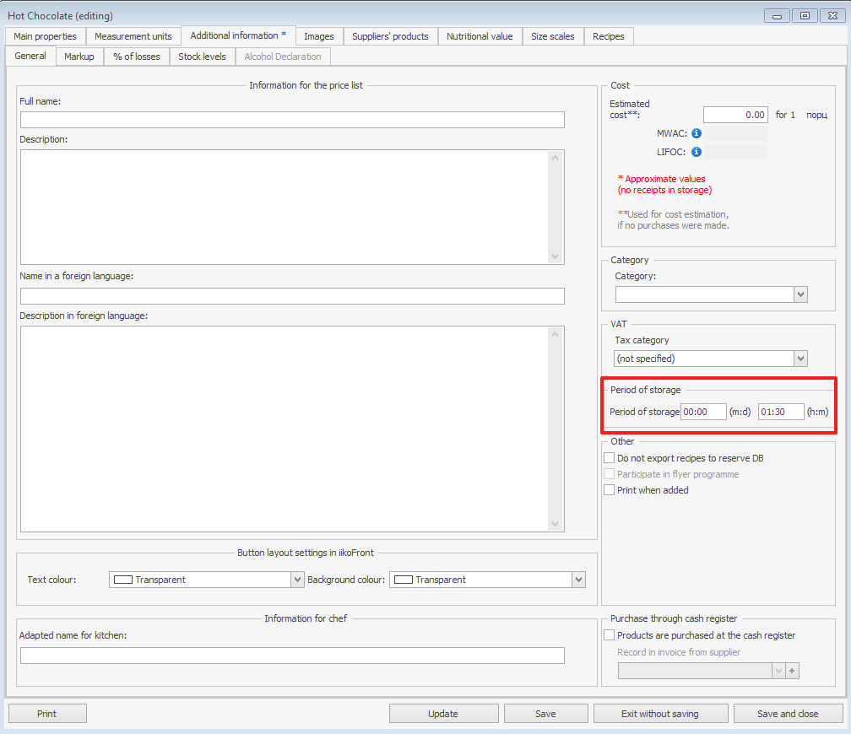This screenshot has width=851, height=734.
Task: Click the Save and close button
Action: tap(787, 714)
